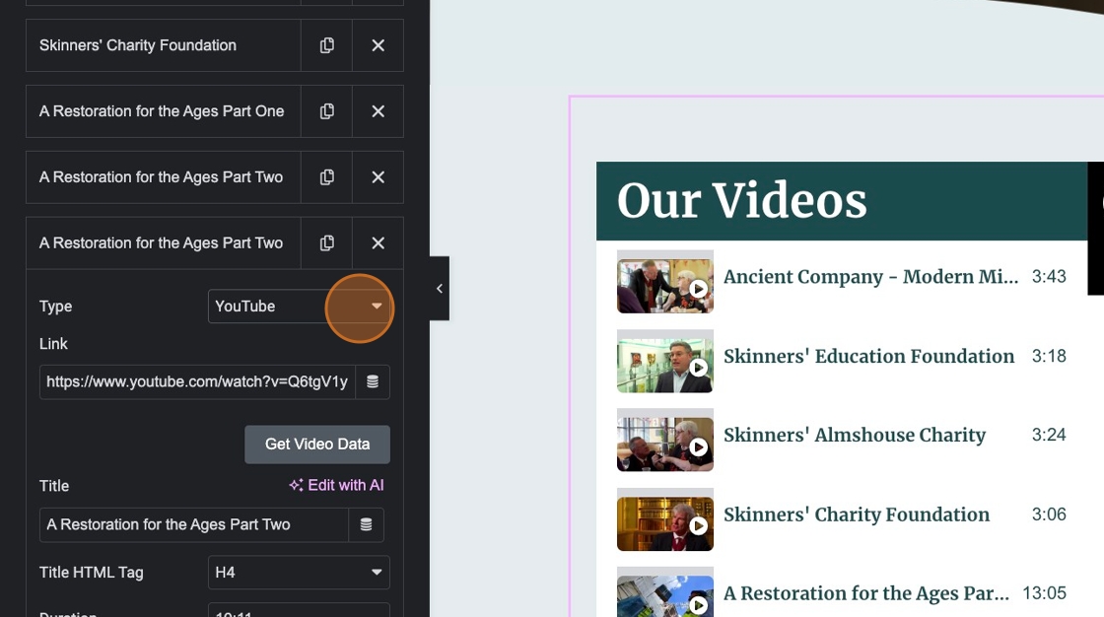This screenshot has width=1104, height=617.
Task: Duplicate the Restoration for the Ages Part One item
Action: tap(326, 111)
